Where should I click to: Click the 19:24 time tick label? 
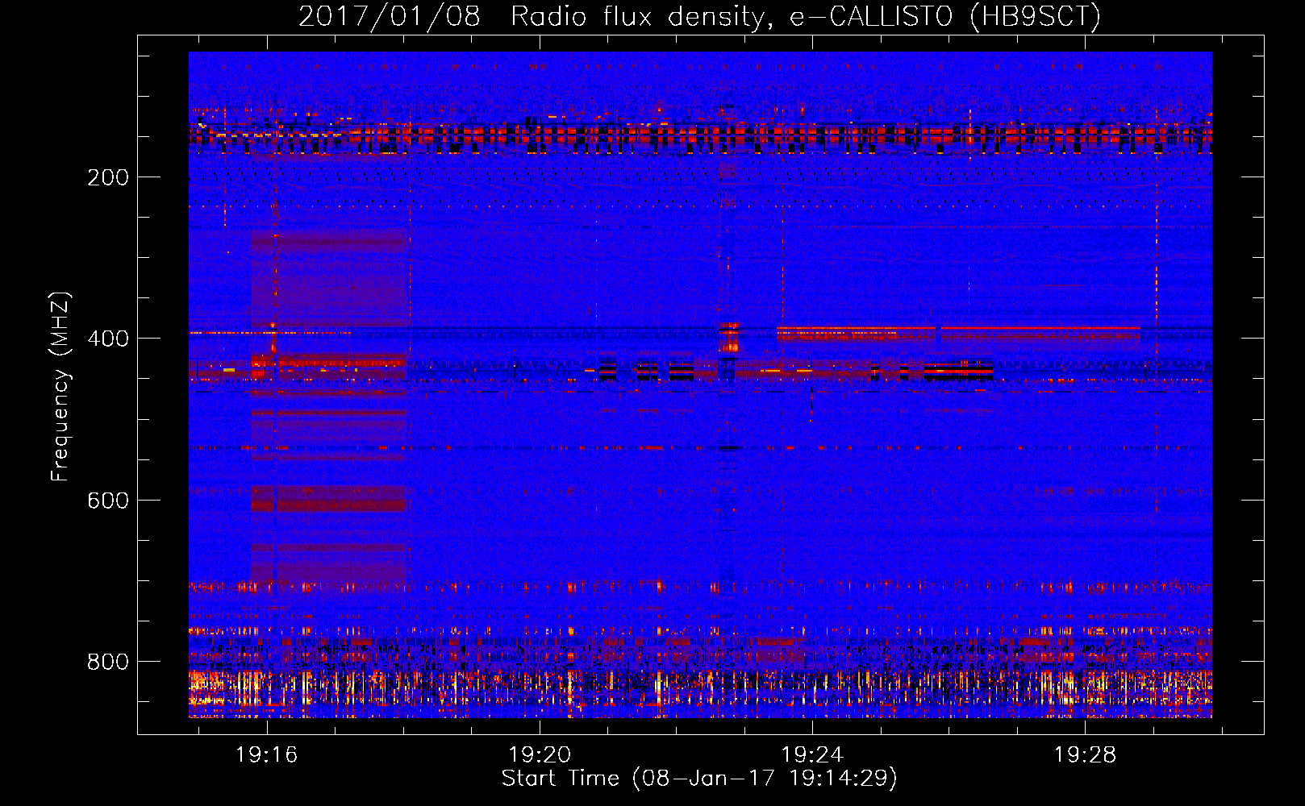[x=812, y=755]
